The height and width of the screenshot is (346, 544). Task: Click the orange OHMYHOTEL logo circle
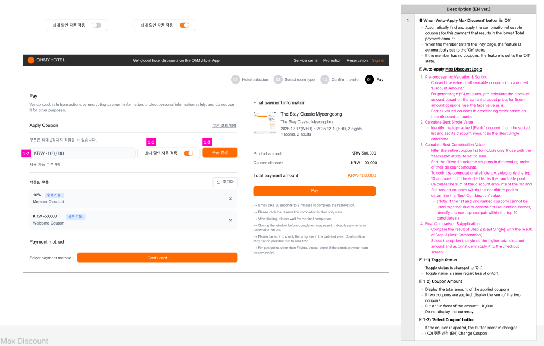31,60
